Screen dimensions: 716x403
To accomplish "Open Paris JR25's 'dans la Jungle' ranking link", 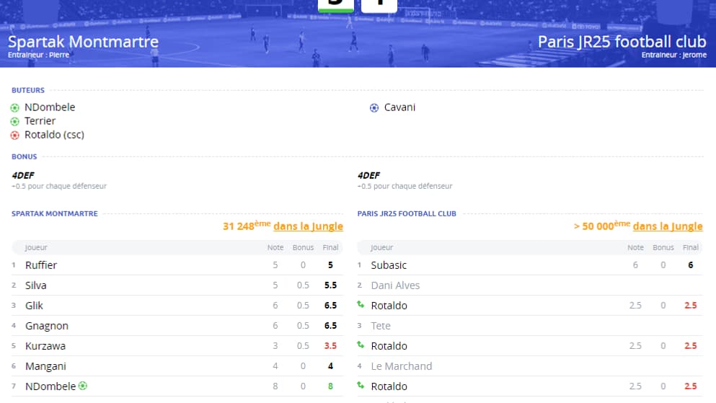I will (668, 226).
